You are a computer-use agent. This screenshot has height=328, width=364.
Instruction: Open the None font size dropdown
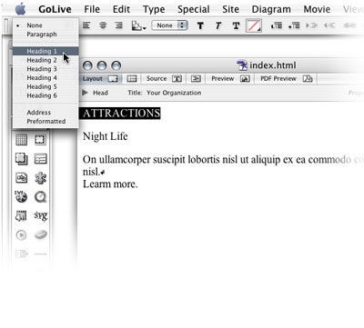[x=169, y=25]
